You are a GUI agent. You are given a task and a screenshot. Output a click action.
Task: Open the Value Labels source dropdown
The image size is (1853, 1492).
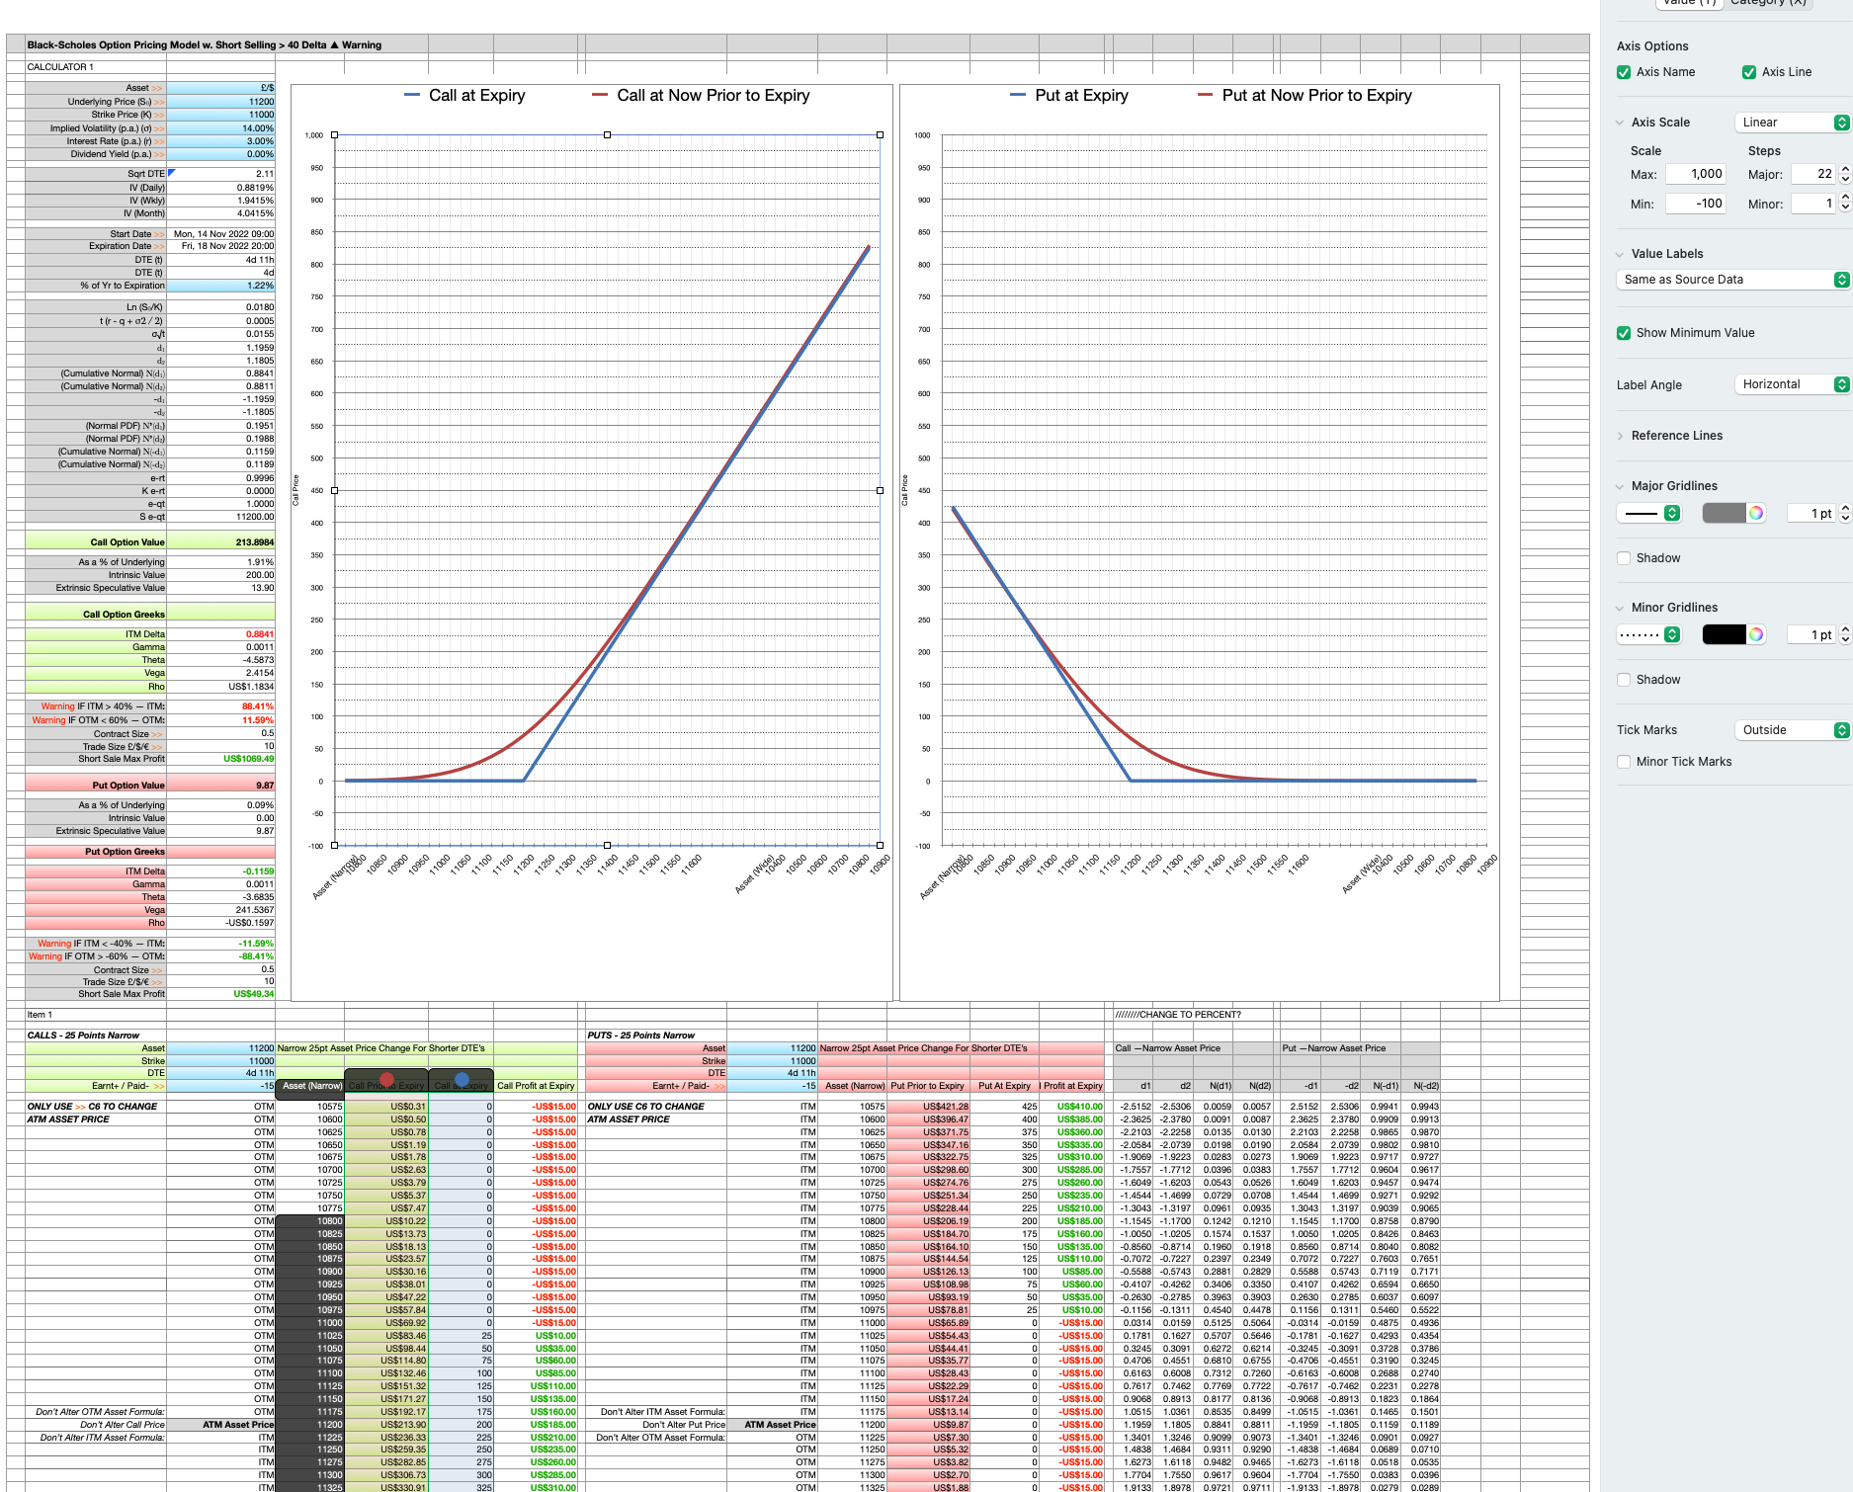click(x=1732, y=280)
